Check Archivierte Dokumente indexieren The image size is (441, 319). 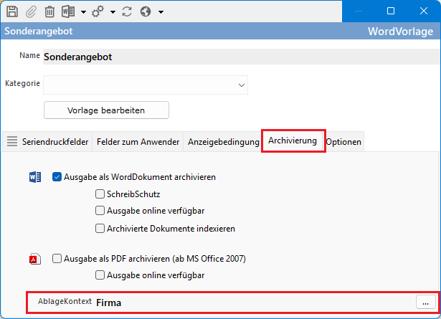pyautogui.click(x=100, y=229)
